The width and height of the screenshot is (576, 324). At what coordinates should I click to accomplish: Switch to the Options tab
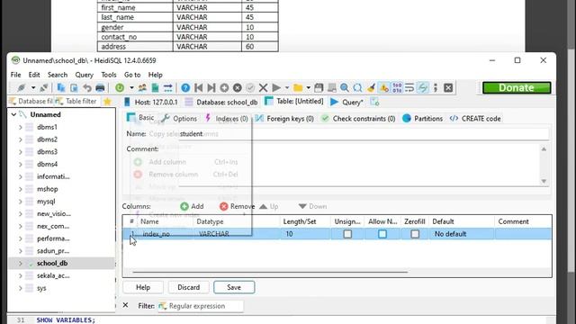coord(180,119)
